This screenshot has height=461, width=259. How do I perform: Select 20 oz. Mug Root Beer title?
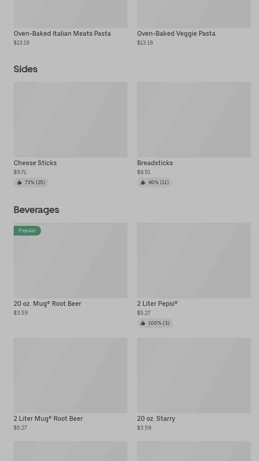click(47, 303)
